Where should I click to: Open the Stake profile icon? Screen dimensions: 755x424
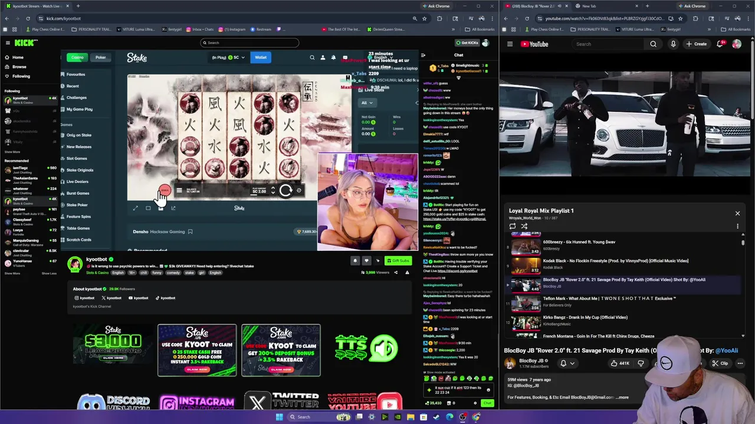[323, 57]
